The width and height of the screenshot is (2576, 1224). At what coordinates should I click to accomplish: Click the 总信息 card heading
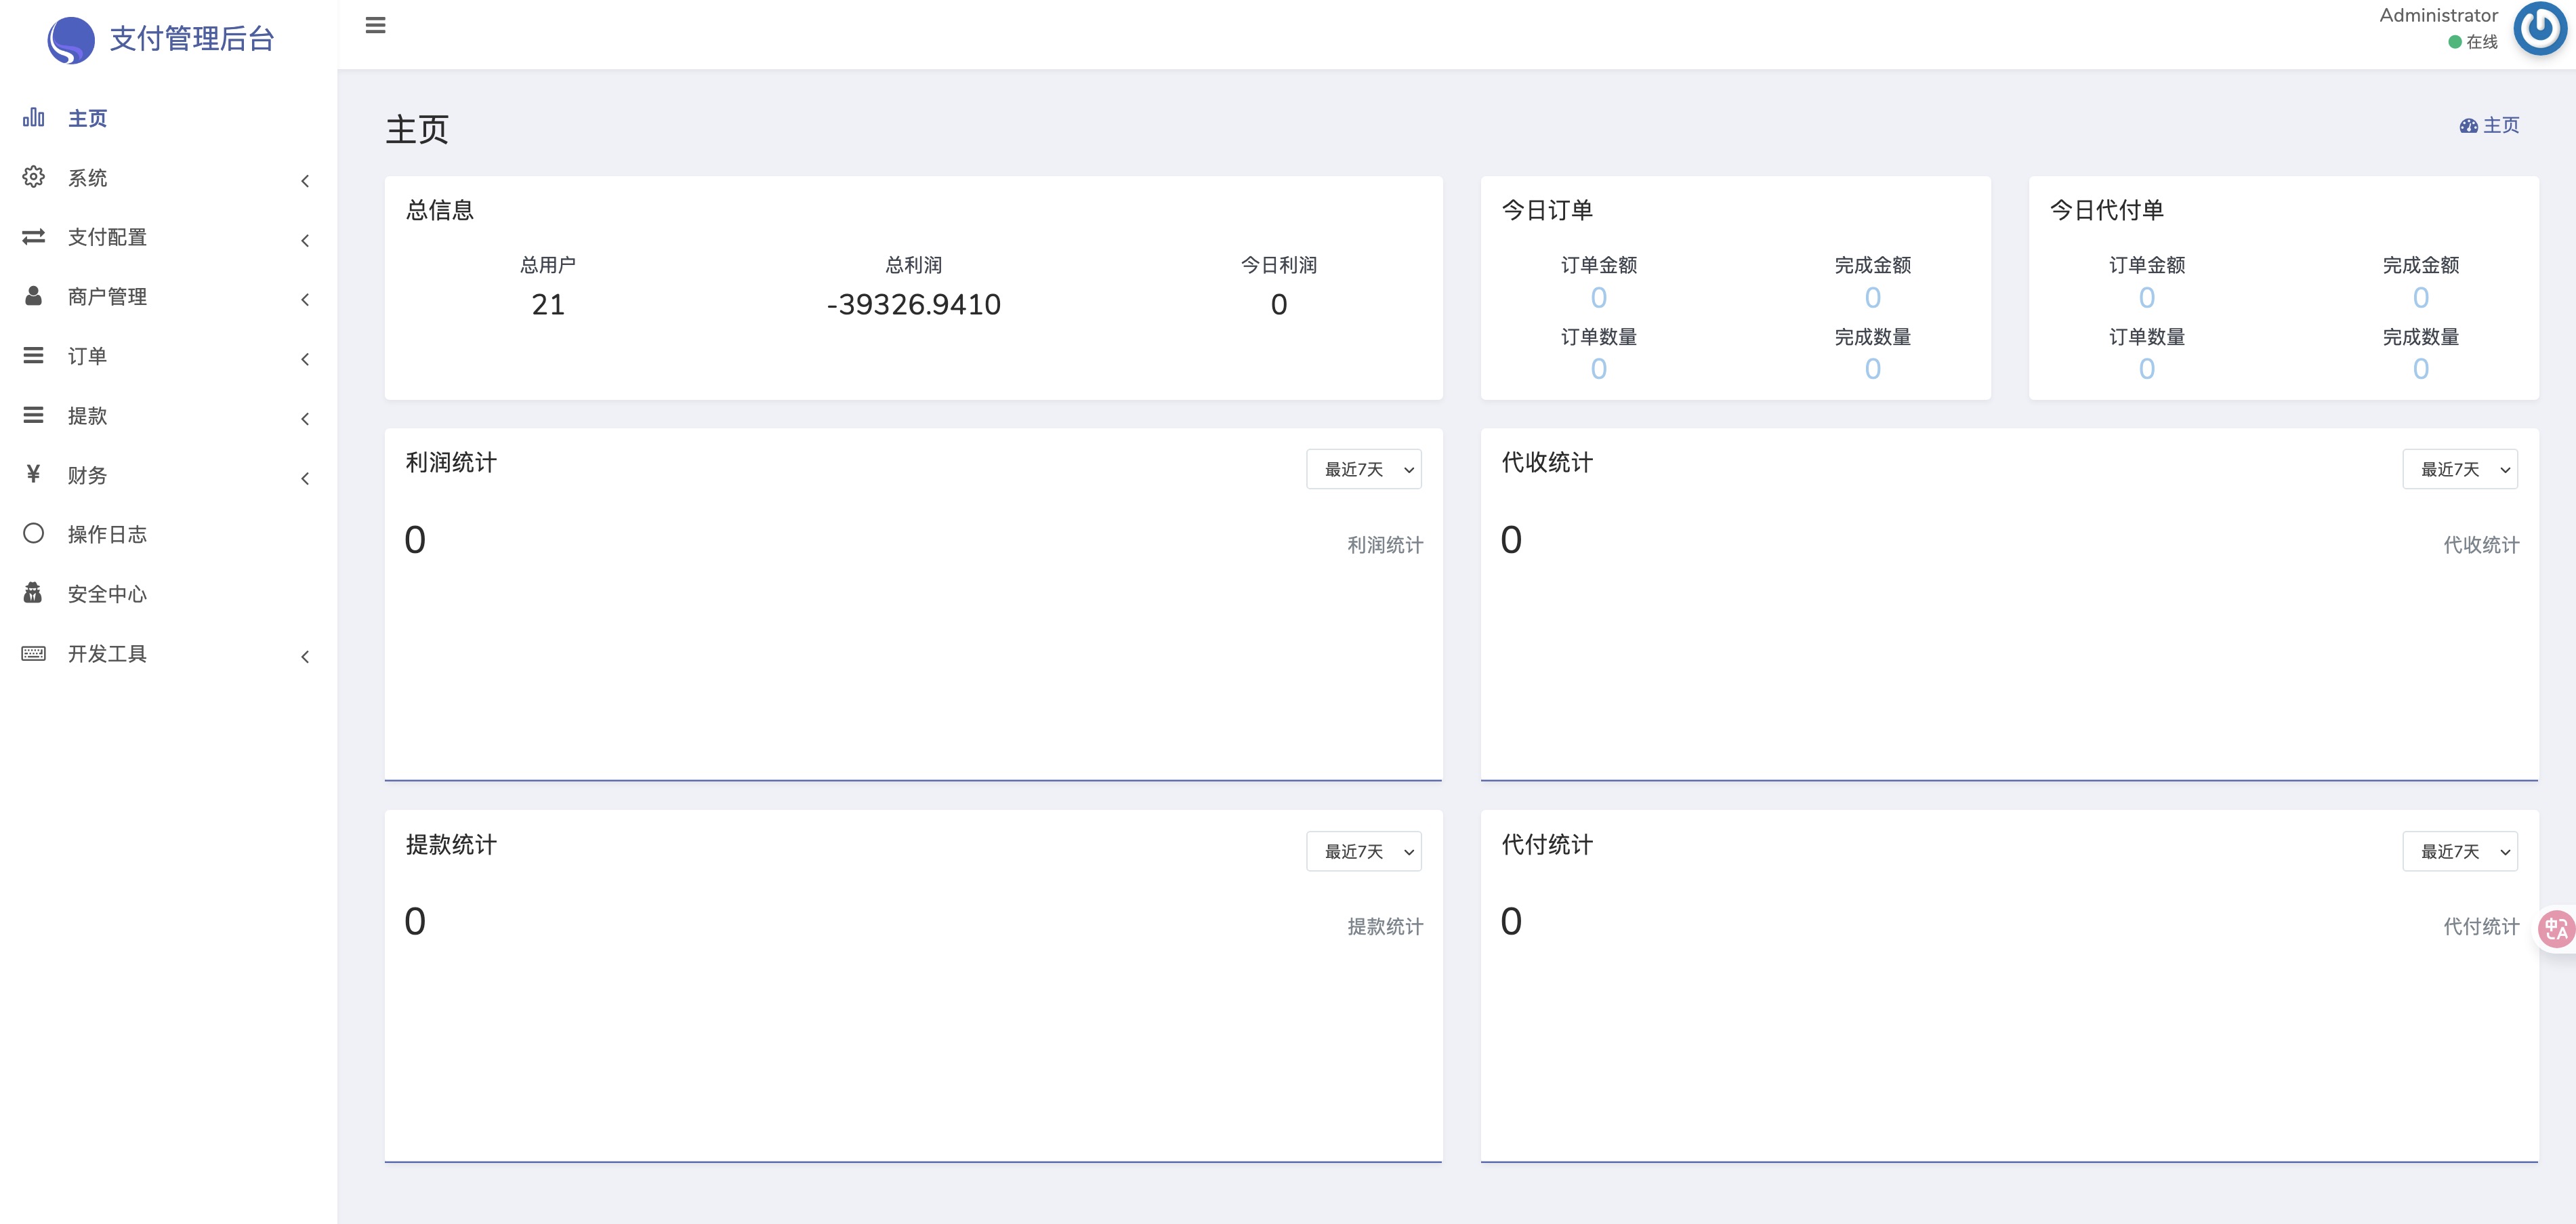pos(440,210)
